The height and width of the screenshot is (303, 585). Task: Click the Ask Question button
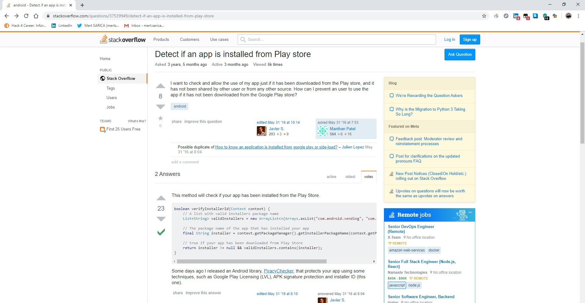pyautogui.click(x=460, y=55)
